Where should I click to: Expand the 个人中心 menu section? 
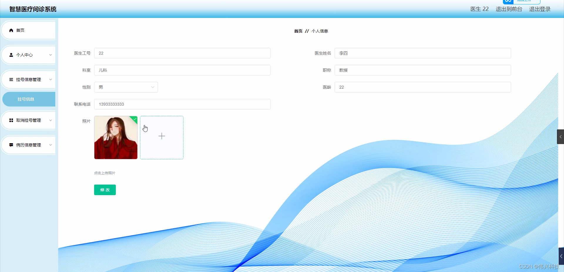click(51, 55)
